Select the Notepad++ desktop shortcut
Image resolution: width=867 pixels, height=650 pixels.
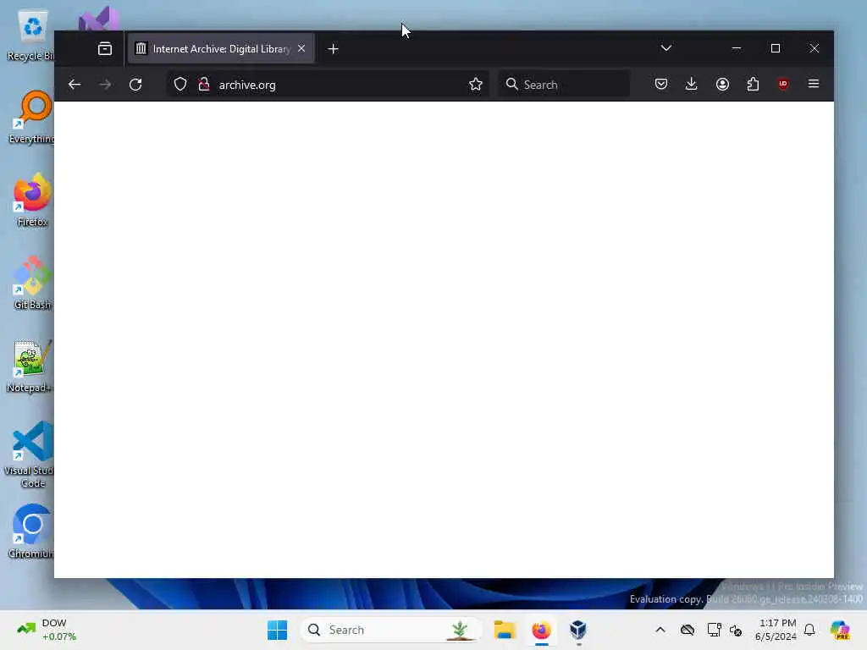click(30, 366)
